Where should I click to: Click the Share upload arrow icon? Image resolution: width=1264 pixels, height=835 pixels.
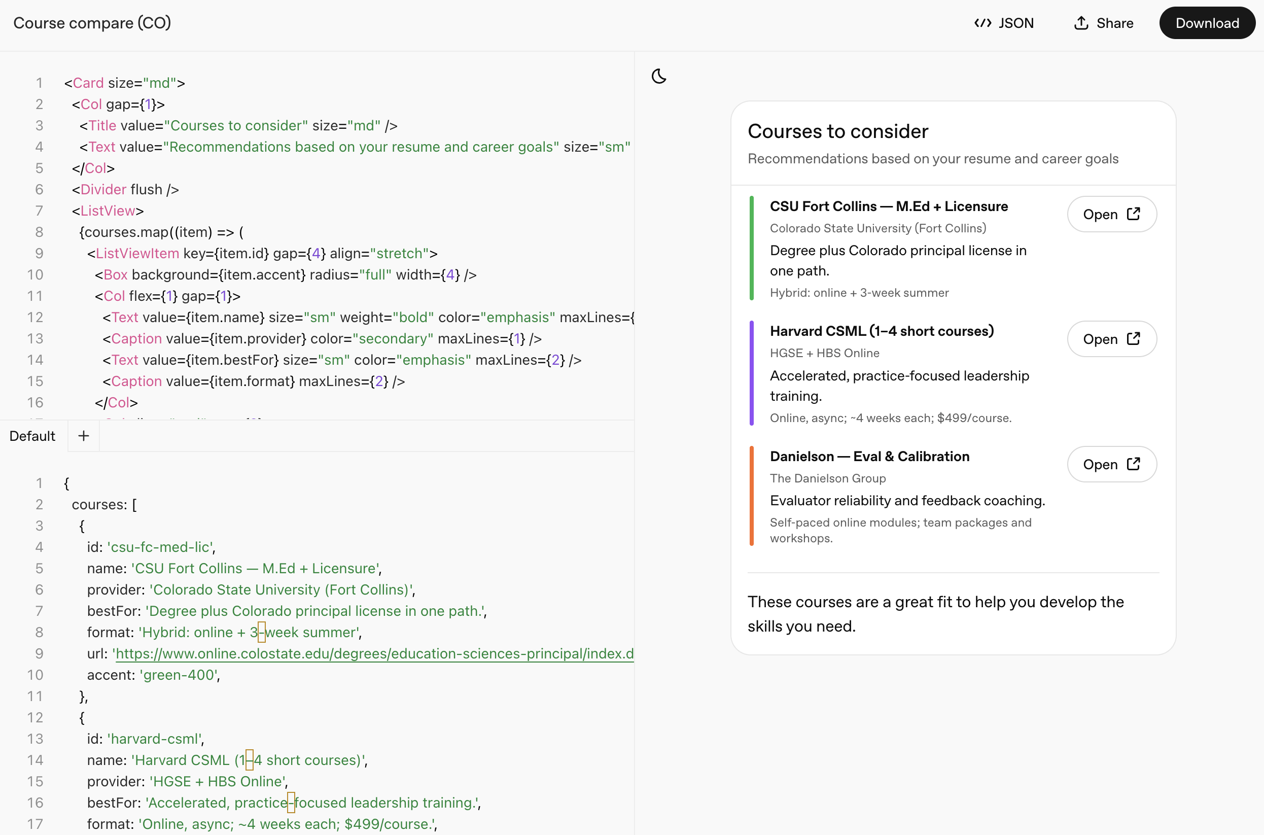(x=1080, y=23)
